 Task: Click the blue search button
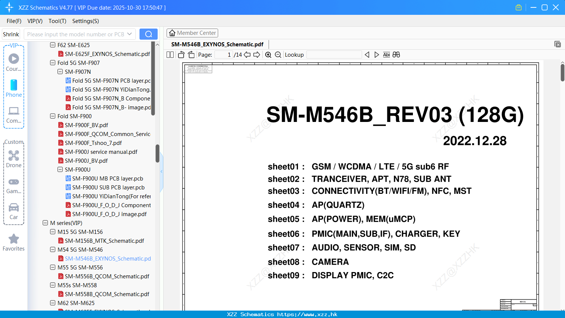(148, 34)
